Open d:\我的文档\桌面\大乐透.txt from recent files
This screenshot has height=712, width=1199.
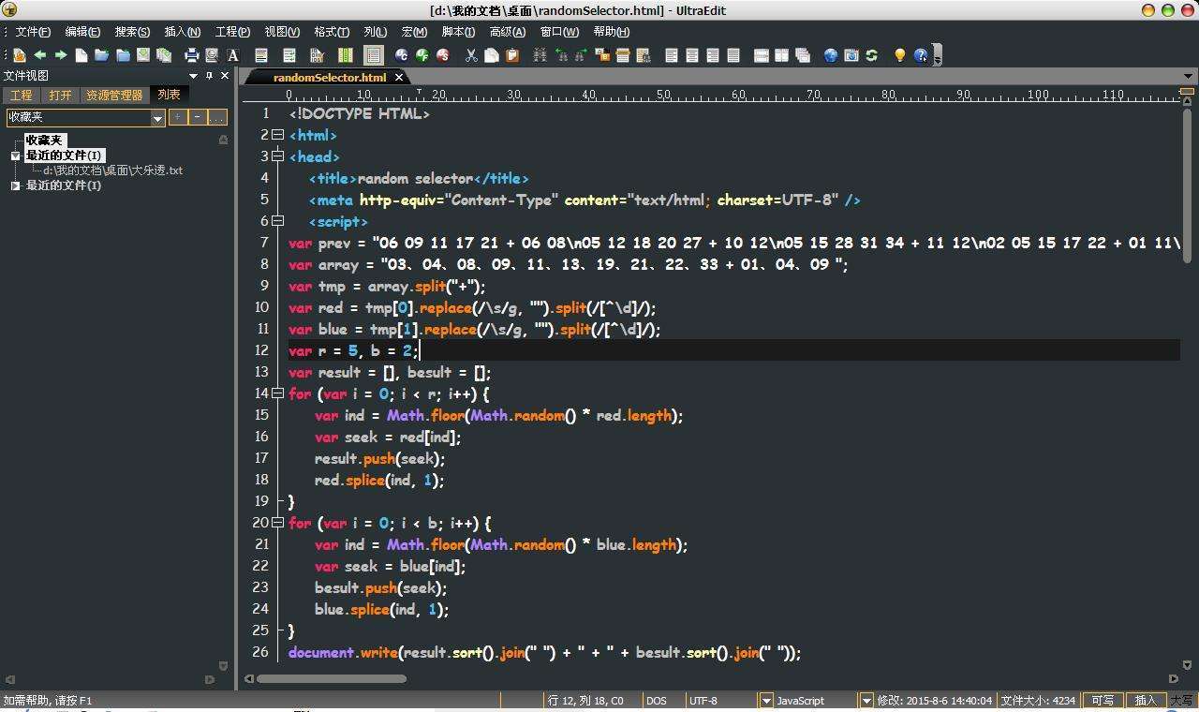[x=112, y=171]
